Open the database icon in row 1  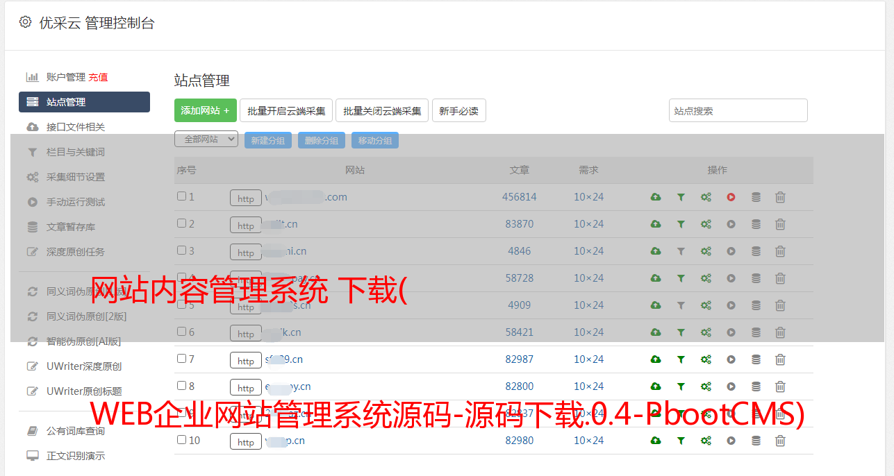click(x=756, y=197)
